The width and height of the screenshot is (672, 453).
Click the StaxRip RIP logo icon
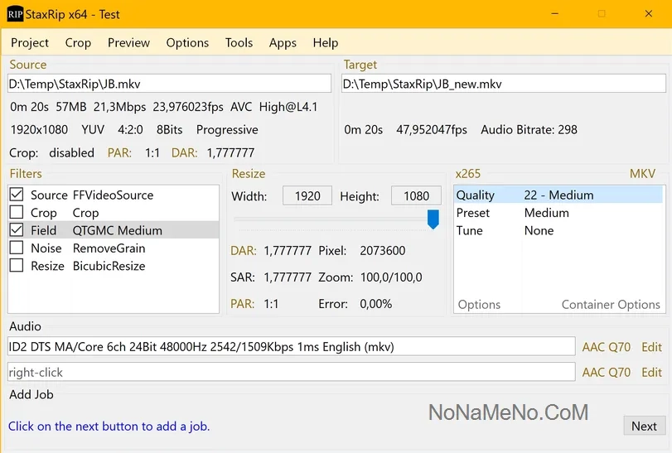(x=15, y=14)
